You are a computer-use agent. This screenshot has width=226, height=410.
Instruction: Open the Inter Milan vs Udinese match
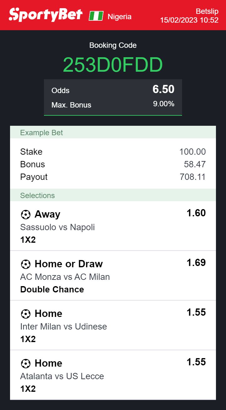click(63, 326)
